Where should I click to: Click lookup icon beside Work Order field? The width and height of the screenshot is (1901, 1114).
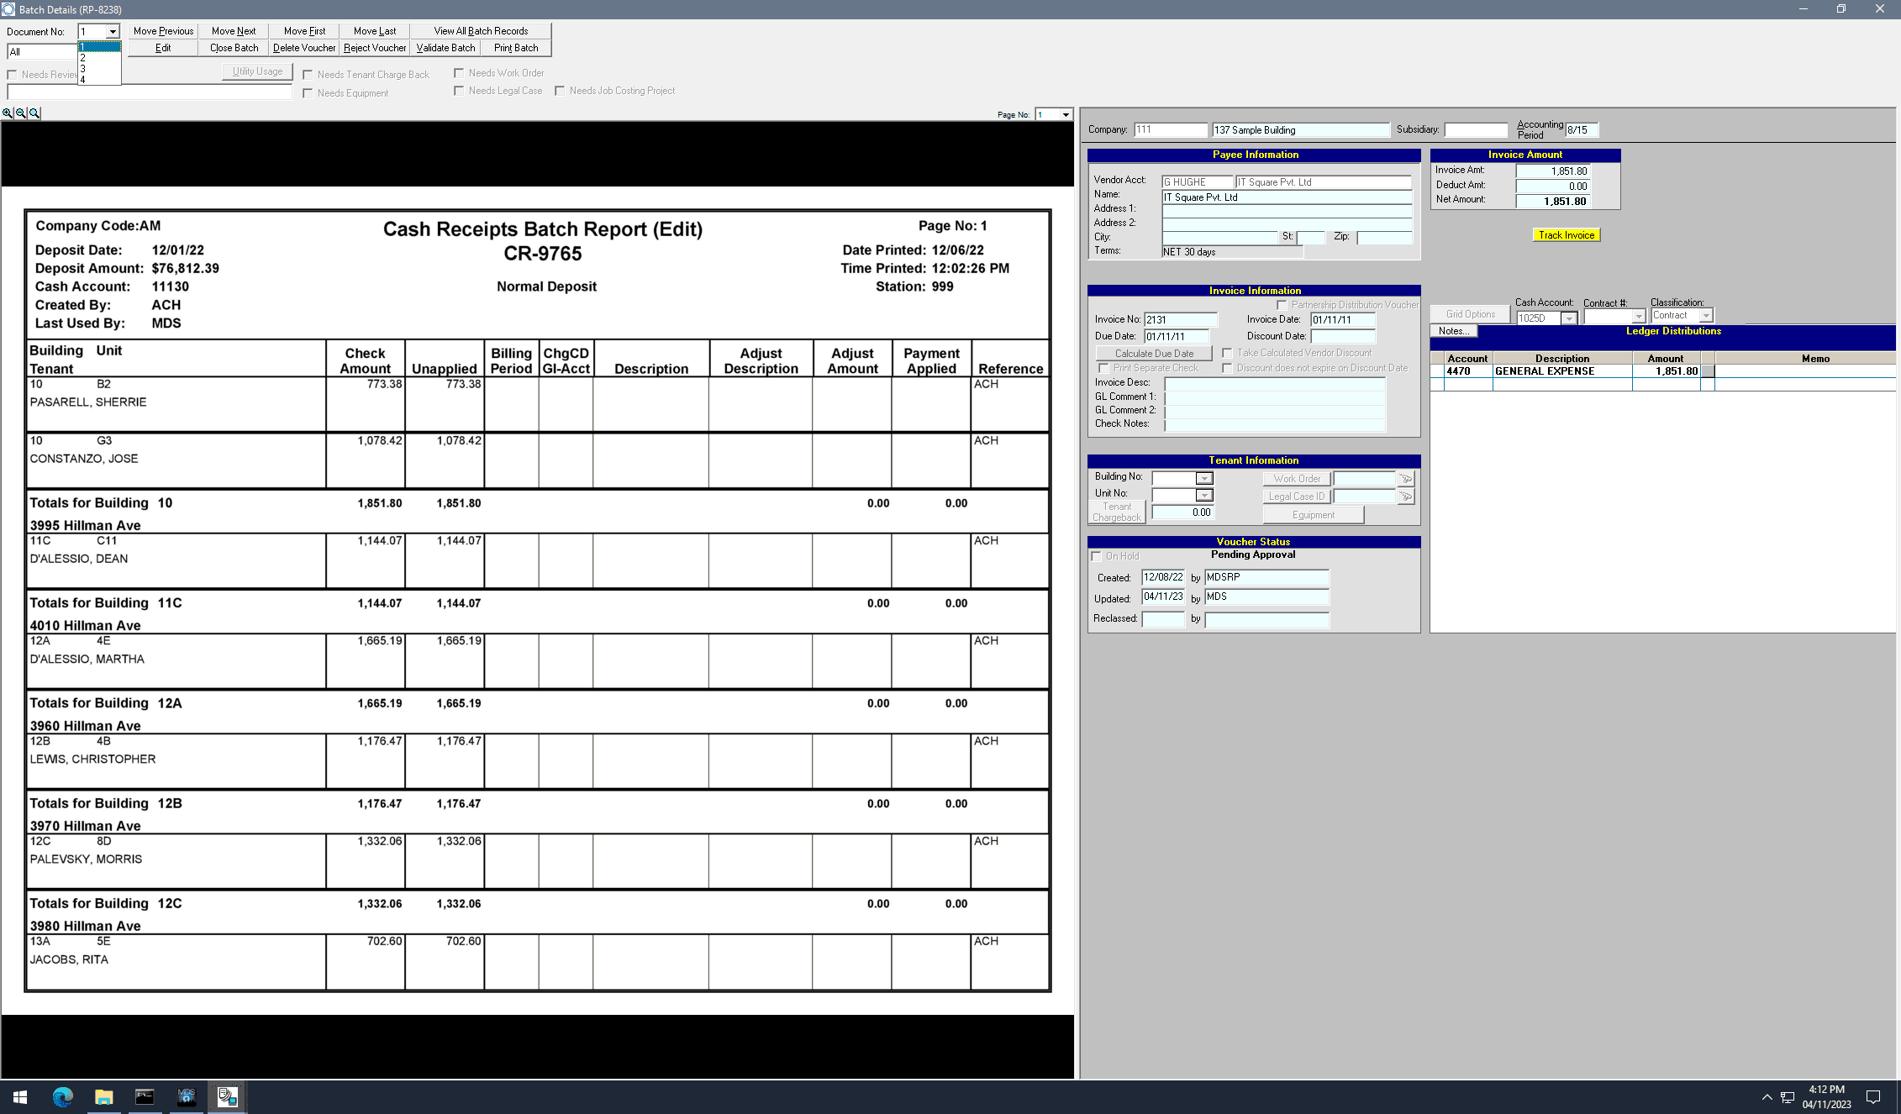pos(1405,479)
